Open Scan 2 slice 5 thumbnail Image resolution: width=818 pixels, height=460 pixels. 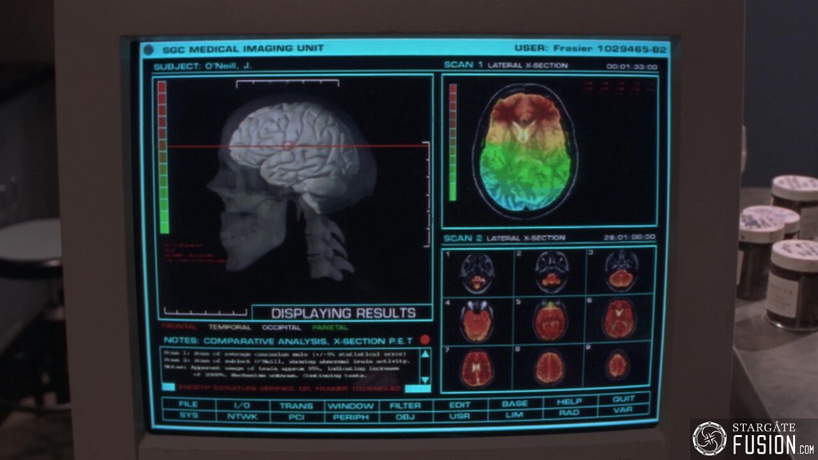(x=550, y=319)
